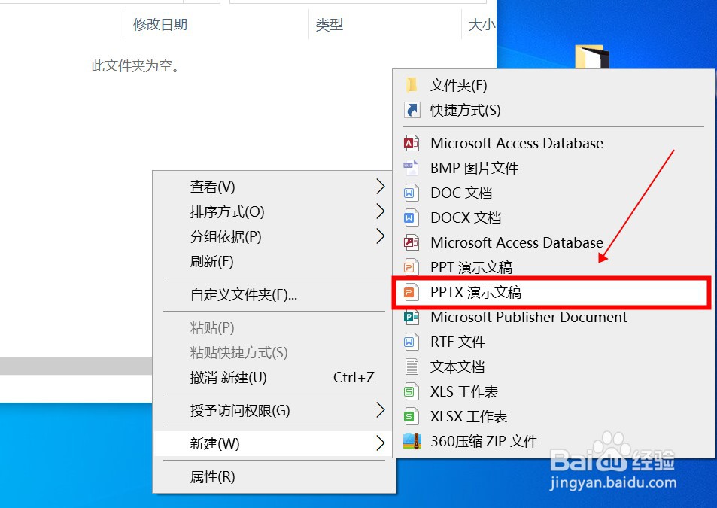The image size is (717, 508).
Task: Expand the 排序方式(O) submenu arrow
Action: pos(380,211)
